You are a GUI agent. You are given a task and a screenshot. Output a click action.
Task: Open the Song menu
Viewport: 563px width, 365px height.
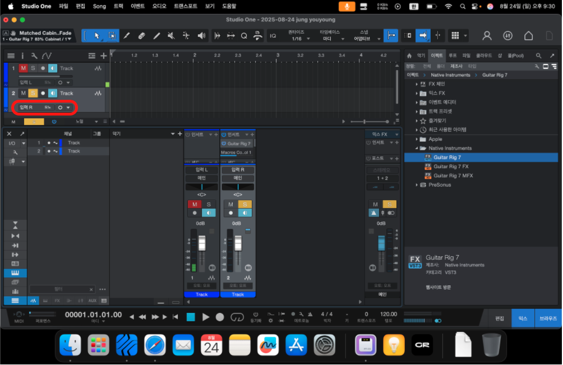(99, 6)
